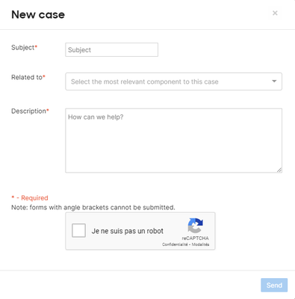Click the reCAPTCHA text under the logo
This screenshot has width=295, height=299.
click(x=195, y=238)
